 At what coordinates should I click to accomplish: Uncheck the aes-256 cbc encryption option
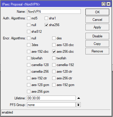pyautogui.click(x=54, y=52)
